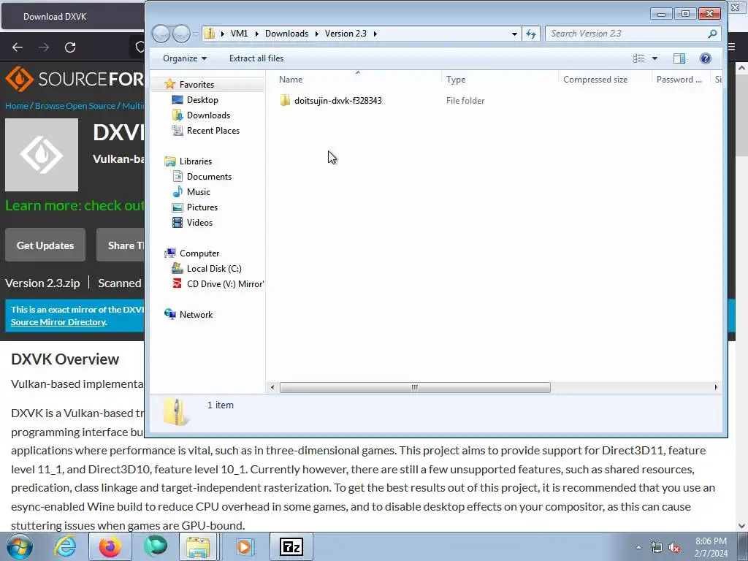Click the Downloads breadcrumb segment
Image resolution: width=748 pixels, height=561 pixels.
[x=286, y=34]
